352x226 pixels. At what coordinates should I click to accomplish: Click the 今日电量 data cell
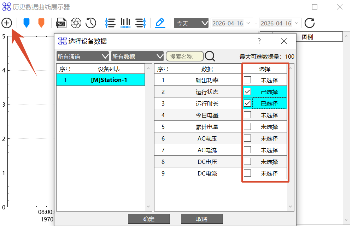coord(207,115)
